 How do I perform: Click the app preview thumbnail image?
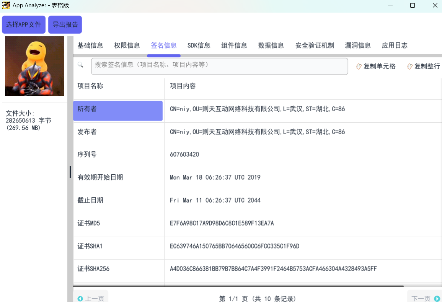point(34,66)
